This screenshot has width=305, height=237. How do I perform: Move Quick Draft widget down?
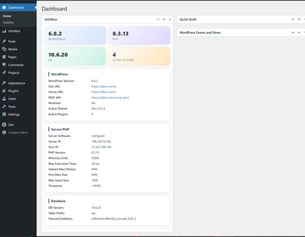(299, 19)
